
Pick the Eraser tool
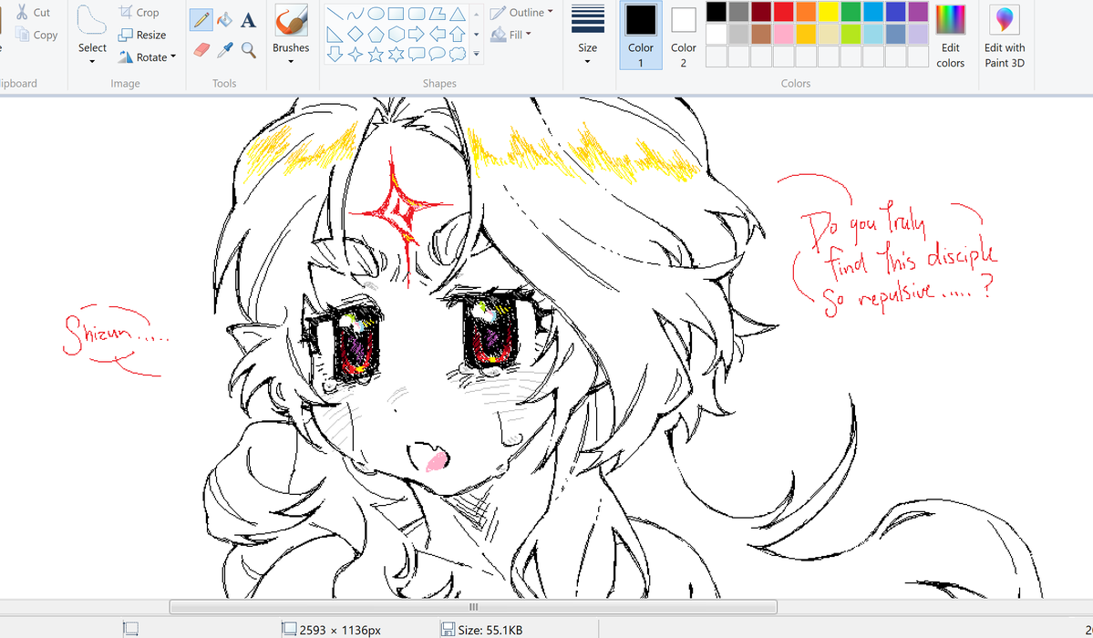tap(201, 49)
